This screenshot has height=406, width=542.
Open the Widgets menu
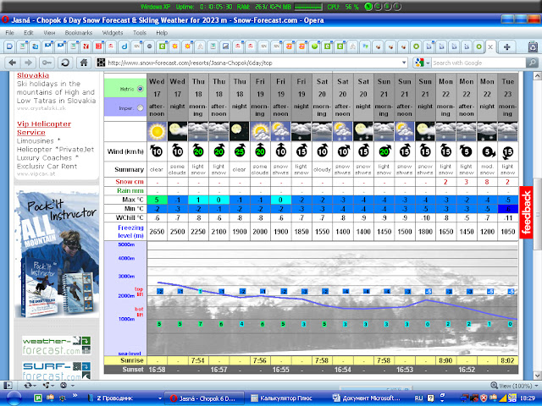tap(112, 32)
